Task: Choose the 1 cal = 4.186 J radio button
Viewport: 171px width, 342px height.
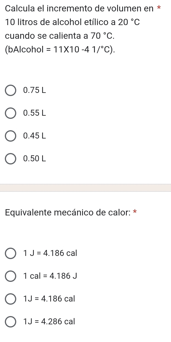Action: click(x=11, y=276)
